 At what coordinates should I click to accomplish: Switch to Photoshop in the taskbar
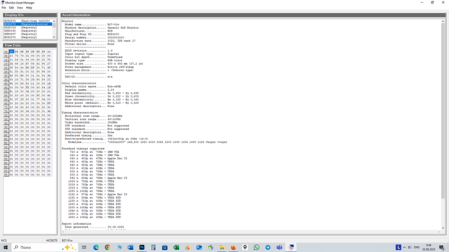click(x=142, y=247)
